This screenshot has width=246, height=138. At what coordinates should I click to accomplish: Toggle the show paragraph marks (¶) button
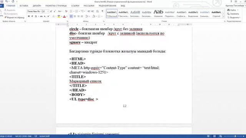pyautogui.click(x=103, y=11)
